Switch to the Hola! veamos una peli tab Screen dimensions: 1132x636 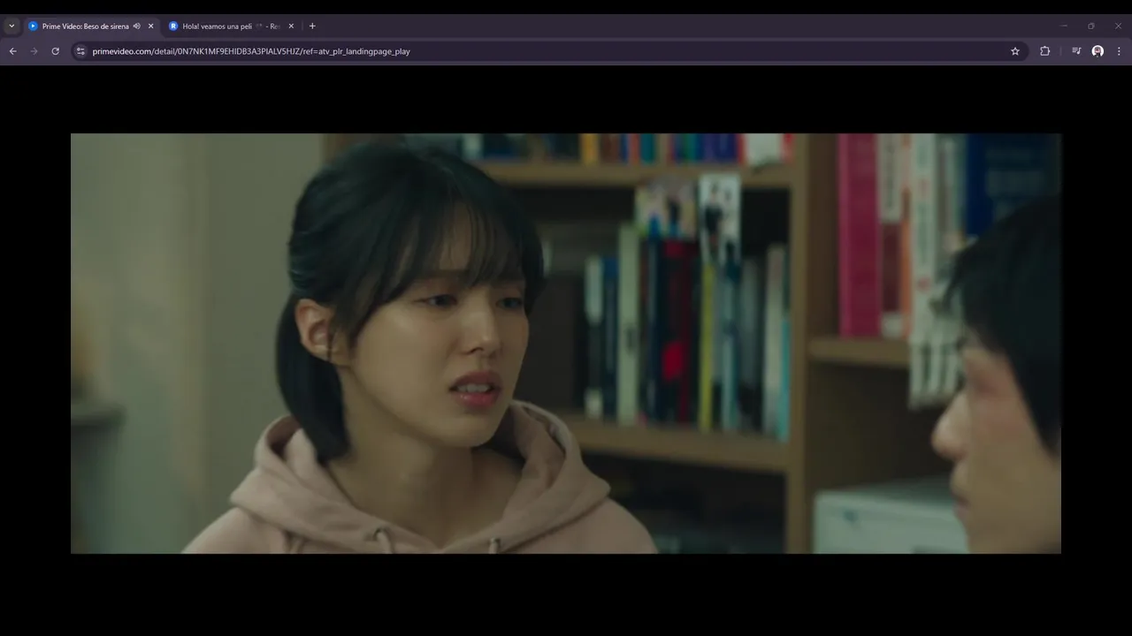point(232,26)
